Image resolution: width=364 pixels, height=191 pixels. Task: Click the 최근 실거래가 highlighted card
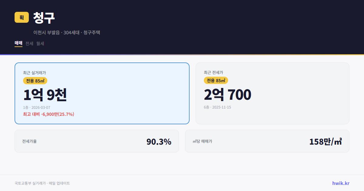tap(102, 93)
